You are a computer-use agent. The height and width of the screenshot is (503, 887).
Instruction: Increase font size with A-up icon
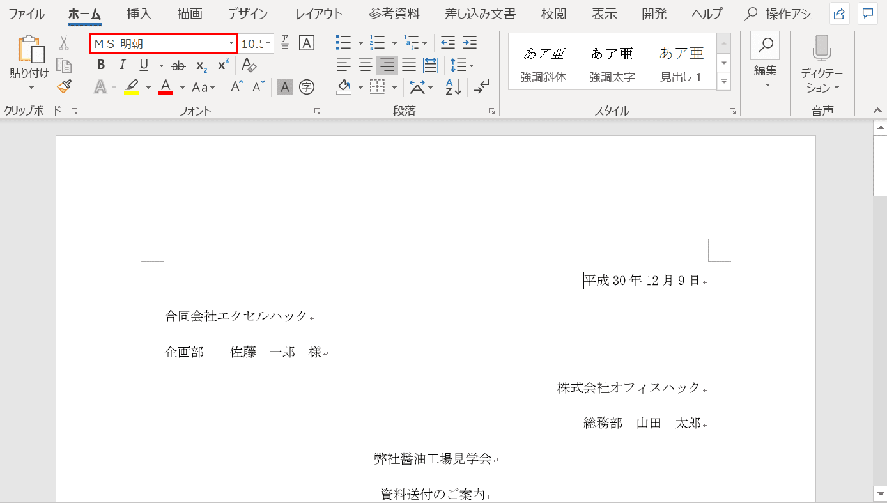tap(237, 86)
